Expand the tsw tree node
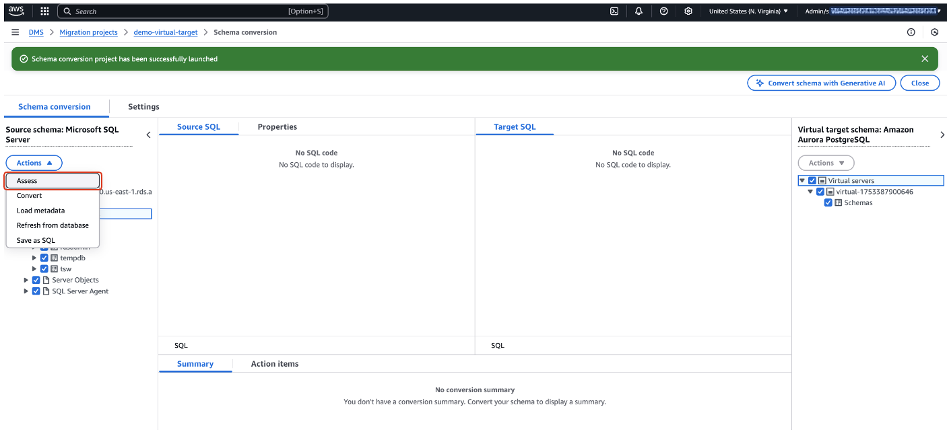The image size is (947, 444). (x=34, y=269)
